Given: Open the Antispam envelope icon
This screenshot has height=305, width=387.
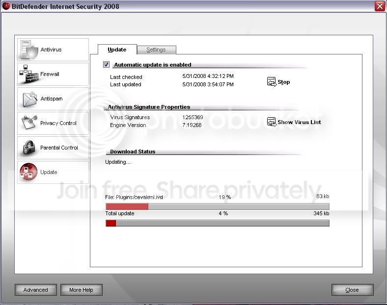Looking at the screenshot, I should coord(30,99).
